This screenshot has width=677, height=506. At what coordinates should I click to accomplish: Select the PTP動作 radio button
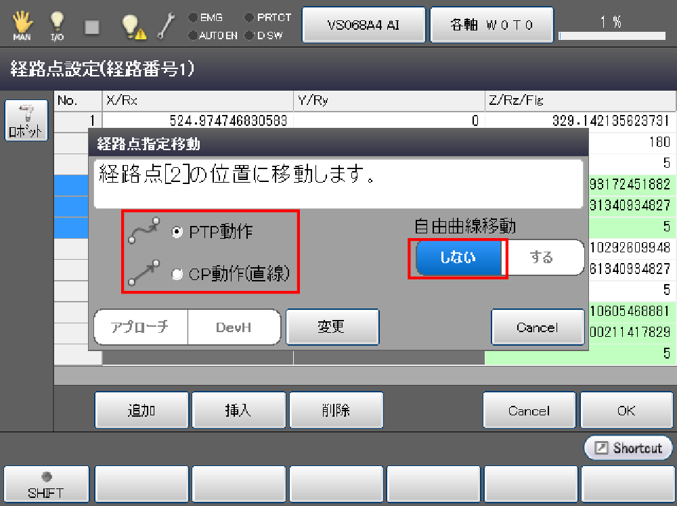pyautogui.click(x=177, y=231)
